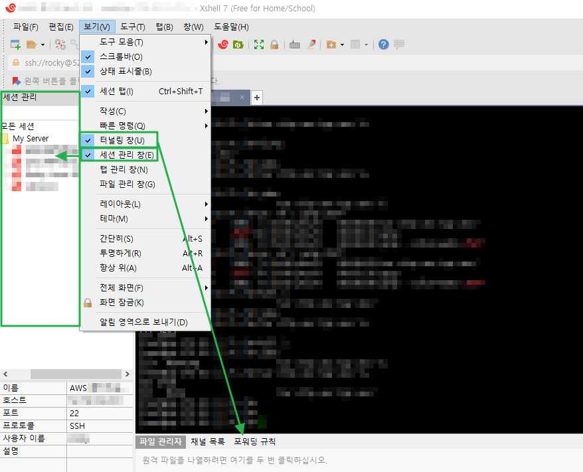Close the open session tab with its X

[x=242, y=98]
